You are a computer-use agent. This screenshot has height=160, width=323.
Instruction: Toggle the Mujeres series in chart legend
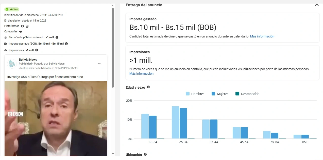[220, 94]
